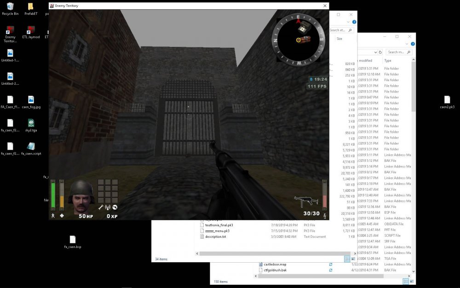Switch the 34 items window to details view
460x288 pixels.
click(347, 259)
